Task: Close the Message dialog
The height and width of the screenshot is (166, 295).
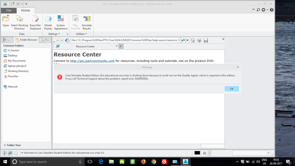Action: point(238,67)
